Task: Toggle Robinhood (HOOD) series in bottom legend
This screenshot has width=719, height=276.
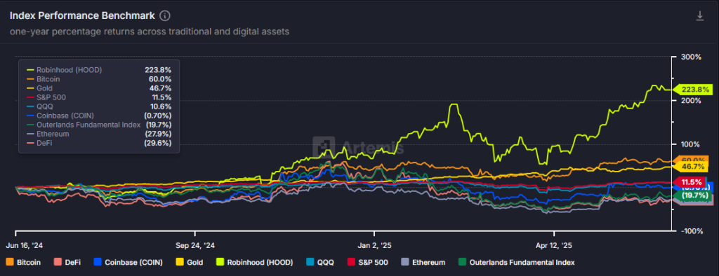Action: 254,262
